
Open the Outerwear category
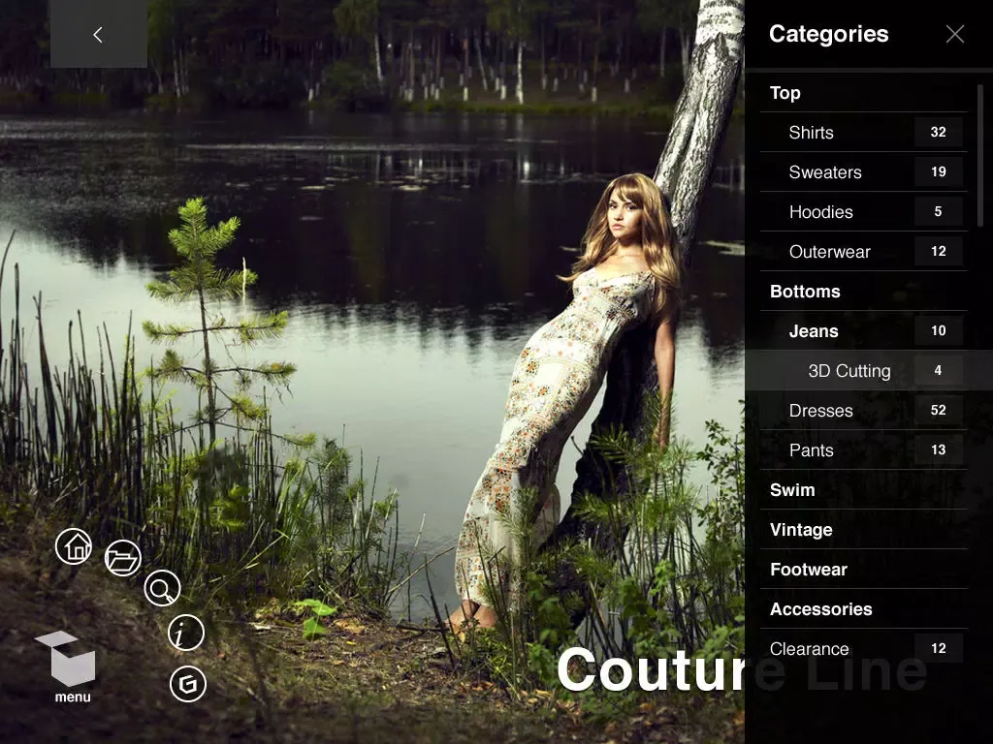coord(864,252)
